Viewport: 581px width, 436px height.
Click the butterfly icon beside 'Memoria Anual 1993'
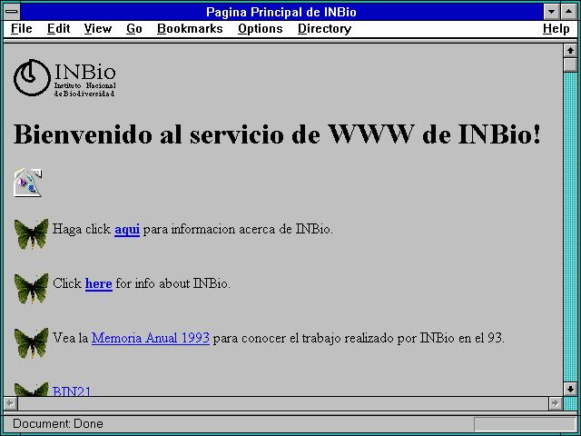[32, 343]
